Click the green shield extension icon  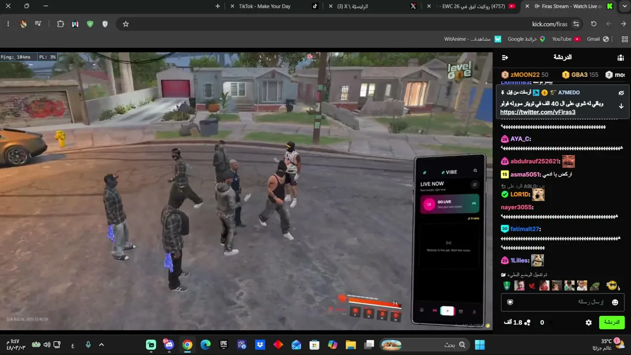click(90, 24)
